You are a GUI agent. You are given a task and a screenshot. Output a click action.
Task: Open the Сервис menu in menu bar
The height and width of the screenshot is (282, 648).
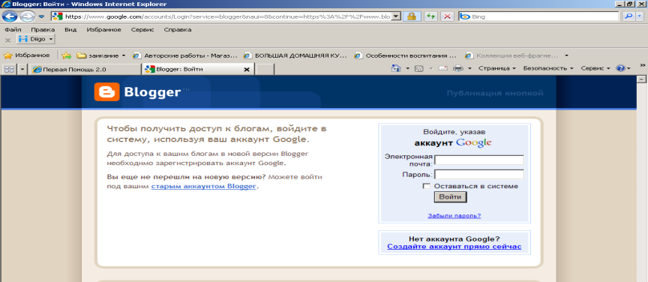click(x=142, y=30)
